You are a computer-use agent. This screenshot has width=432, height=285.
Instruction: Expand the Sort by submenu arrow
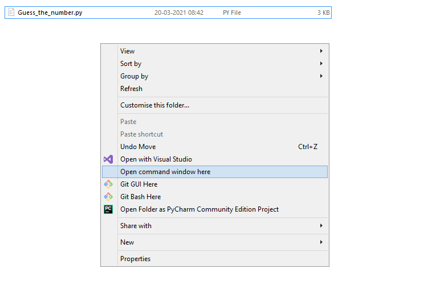click(x=321, y=64)
